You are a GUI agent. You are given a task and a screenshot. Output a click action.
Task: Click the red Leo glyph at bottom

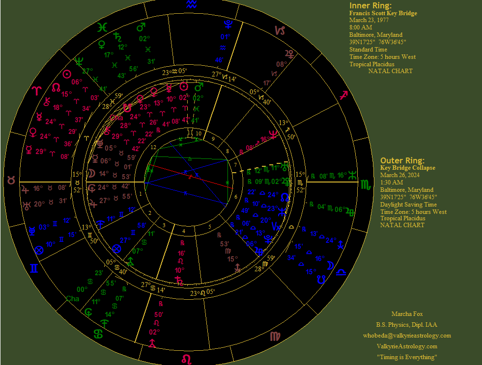[x=187, y=360]
